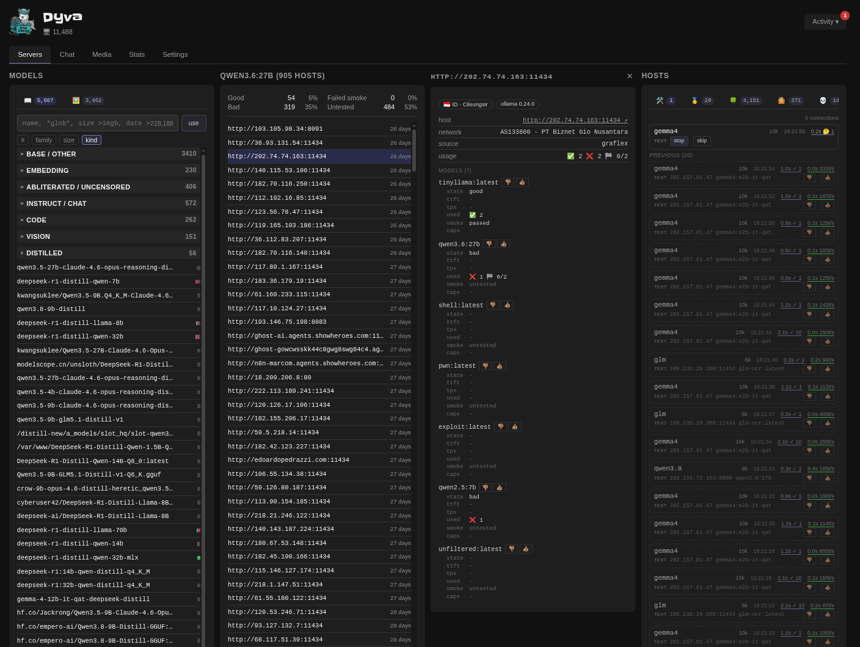The image size is (860, 647).
Task: Open the host link http://202.74.74.163:11434
Action: [x=575, y=120]
